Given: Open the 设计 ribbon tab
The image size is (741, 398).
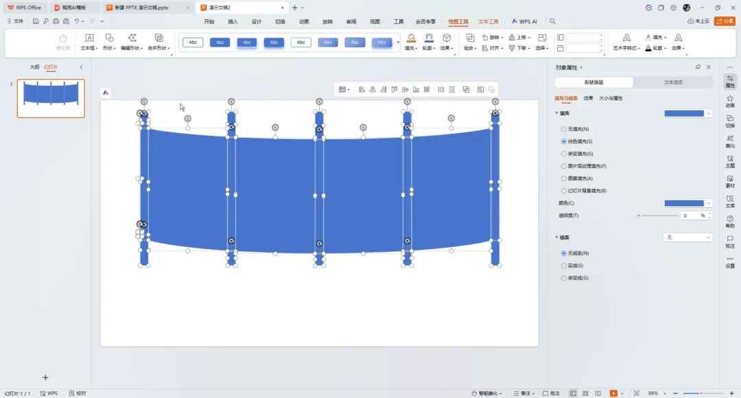Looking at the screenshot, I should (257, 21).
